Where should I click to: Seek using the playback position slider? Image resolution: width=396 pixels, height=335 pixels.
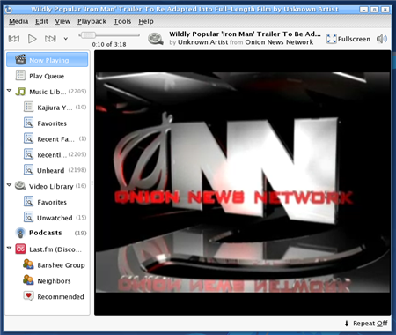coord(109,35)
